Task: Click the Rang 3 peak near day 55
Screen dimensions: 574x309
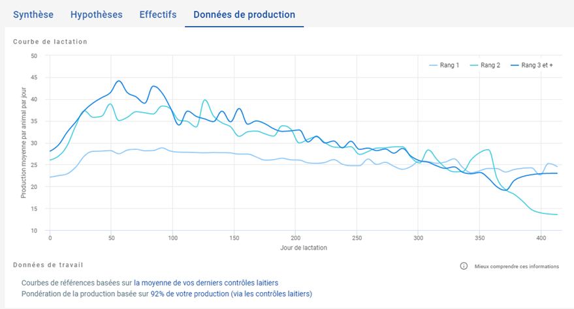Action: pos(119,81)
